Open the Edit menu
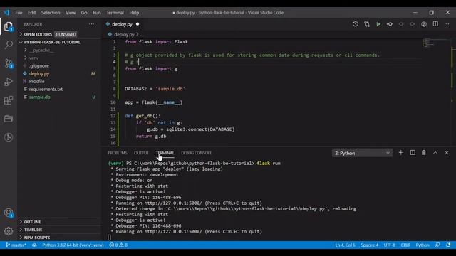The image size is (456, 256). pos(31,13)
